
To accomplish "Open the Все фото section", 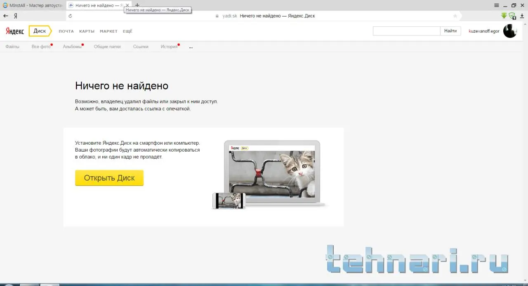I will pyautogui.click(x=41, y=47).
